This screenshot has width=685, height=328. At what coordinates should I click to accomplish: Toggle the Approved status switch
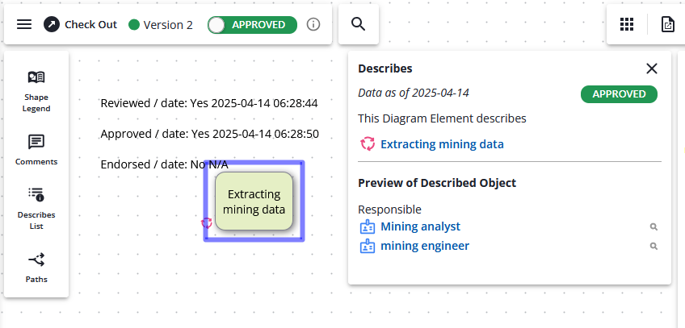pyautogui.click(x=252, y=25)
